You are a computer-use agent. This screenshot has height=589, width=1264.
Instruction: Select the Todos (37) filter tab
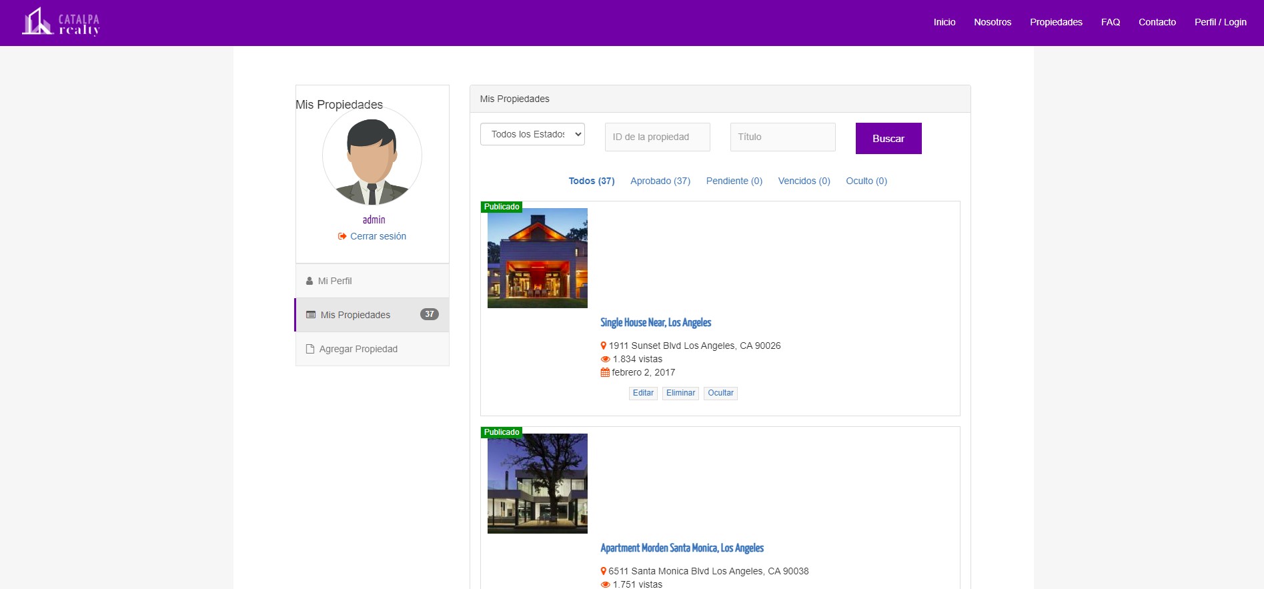tap(592, 181)
